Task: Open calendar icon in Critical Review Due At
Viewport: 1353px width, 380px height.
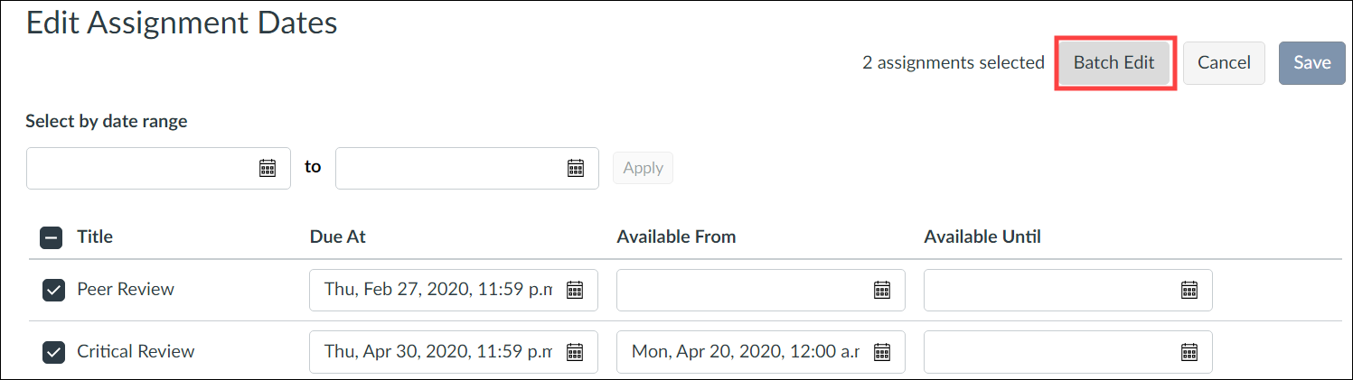Action: (x=575, y=352)
